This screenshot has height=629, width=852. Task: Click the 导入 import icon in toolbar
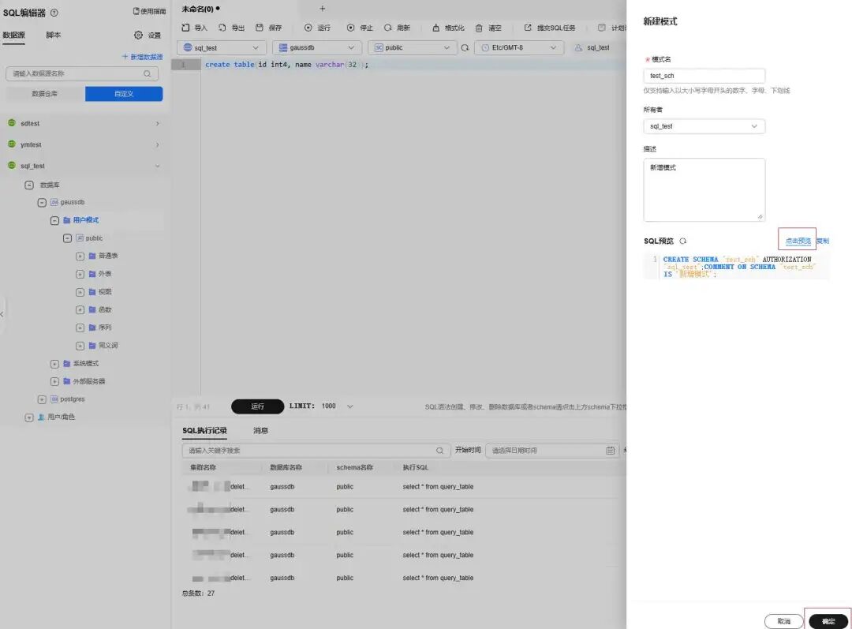(186, 28)
